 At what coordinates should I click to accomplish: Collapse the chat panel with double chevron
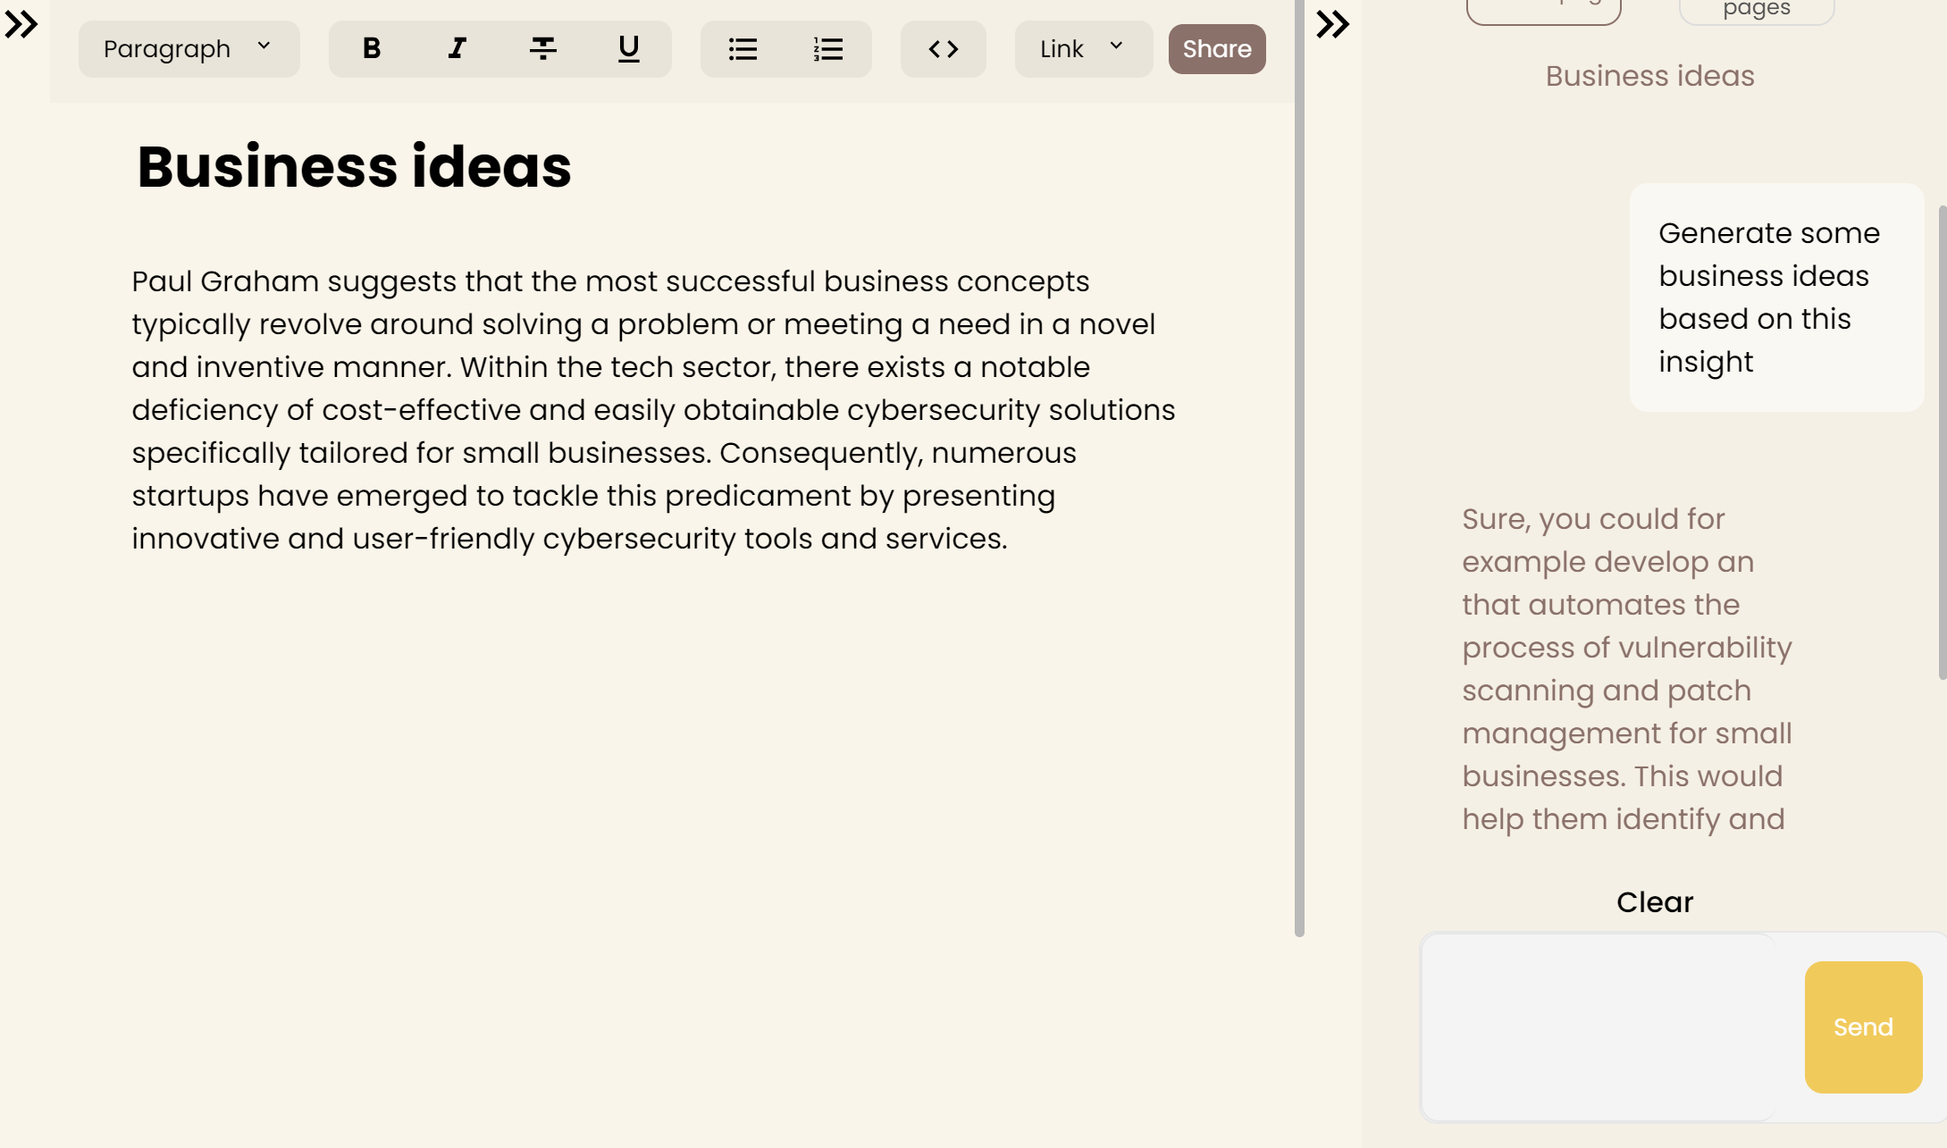[x=1332, y=24]
